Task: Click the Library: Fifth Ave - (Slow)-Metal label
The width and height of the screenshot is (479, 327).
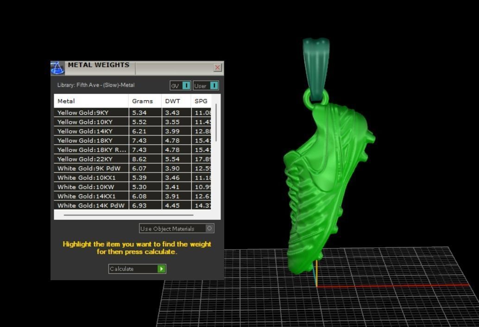Action: (96, 85)
